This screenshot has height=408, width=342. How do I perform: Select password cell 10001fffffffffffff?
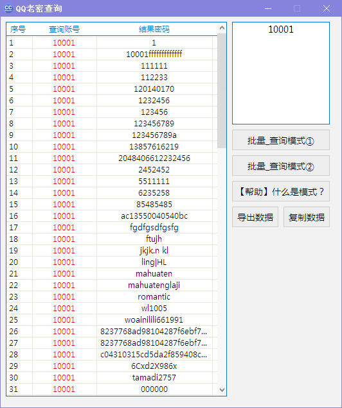(154, 54)
